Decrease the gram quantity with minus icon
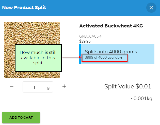Image resolution: width=160 pixels, height=125 pixels. [x=11, y=86]
